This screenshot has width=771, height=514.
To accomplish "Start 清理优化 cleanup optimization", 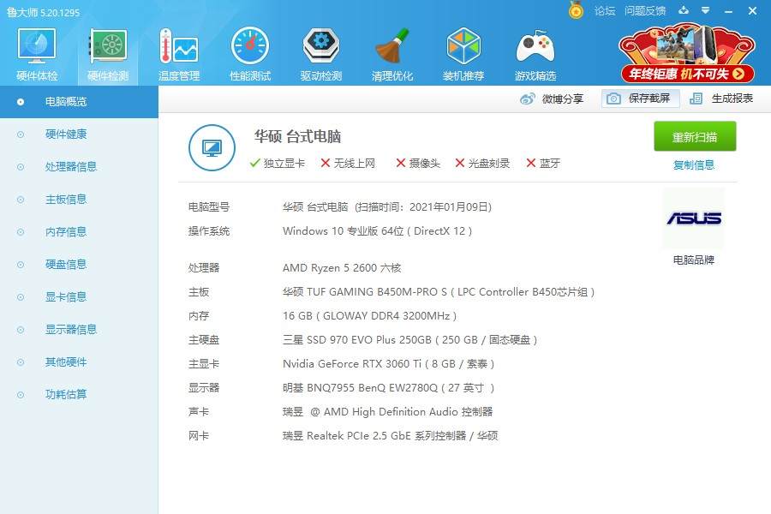I will 391,53.
